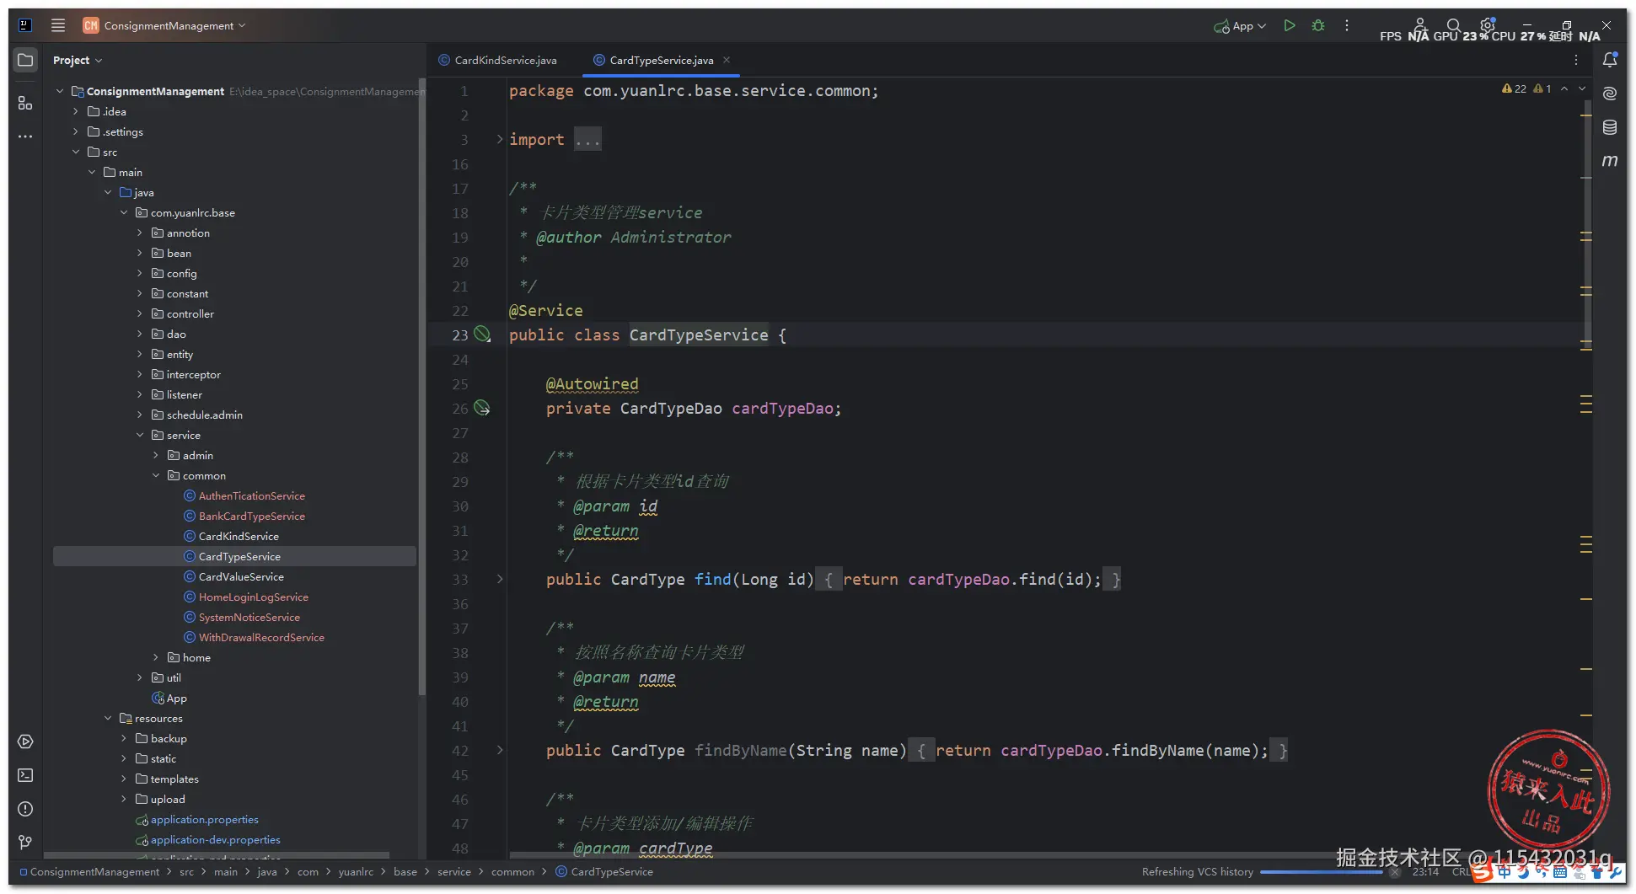Open the Code With Me icon
The height and width of the screenshot is (894, 1636).
coord(1420,25)
